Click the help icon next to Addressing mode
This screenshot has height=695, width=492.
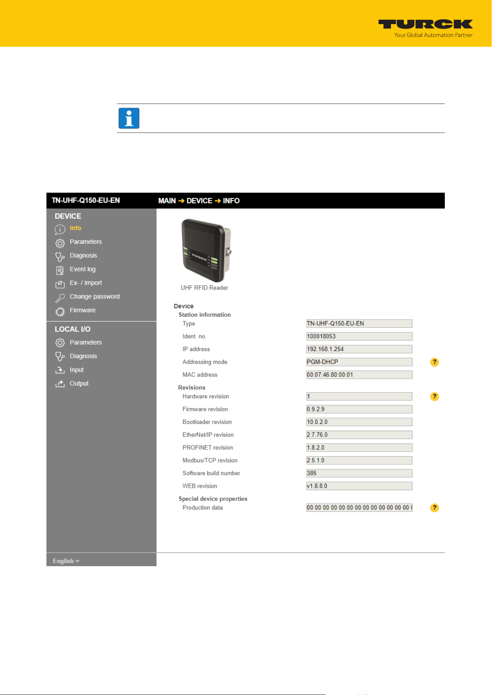point(434,362)
